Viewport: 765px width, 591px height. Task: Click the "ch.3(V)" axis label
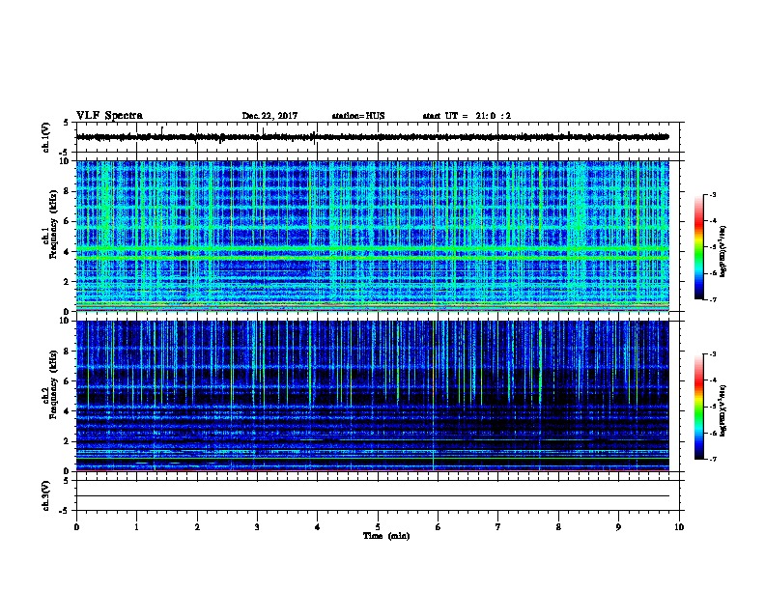coord(45,495)
